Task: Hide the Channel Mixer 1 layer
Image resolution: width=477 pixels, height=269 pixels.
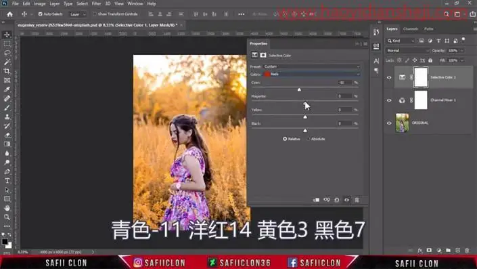Action: pos(389,100)
